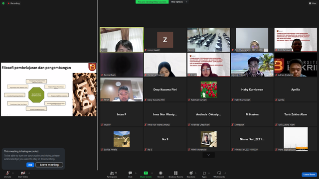Select Haby Kurniawan's tile
This screenshot has width=319, height=179.
(252, 89)
